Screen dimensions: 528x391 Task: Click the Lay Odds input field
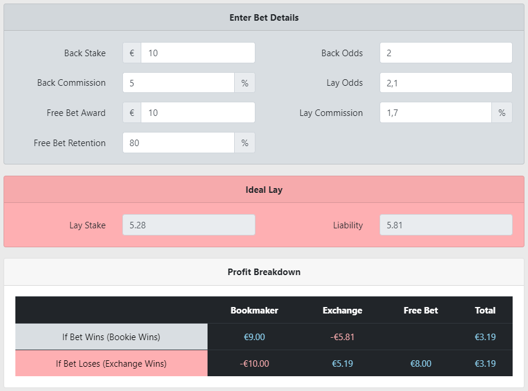coord(446,83)
